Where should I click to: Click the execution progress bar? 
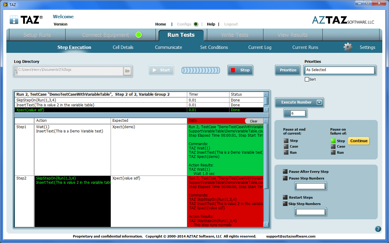(201, 70)
